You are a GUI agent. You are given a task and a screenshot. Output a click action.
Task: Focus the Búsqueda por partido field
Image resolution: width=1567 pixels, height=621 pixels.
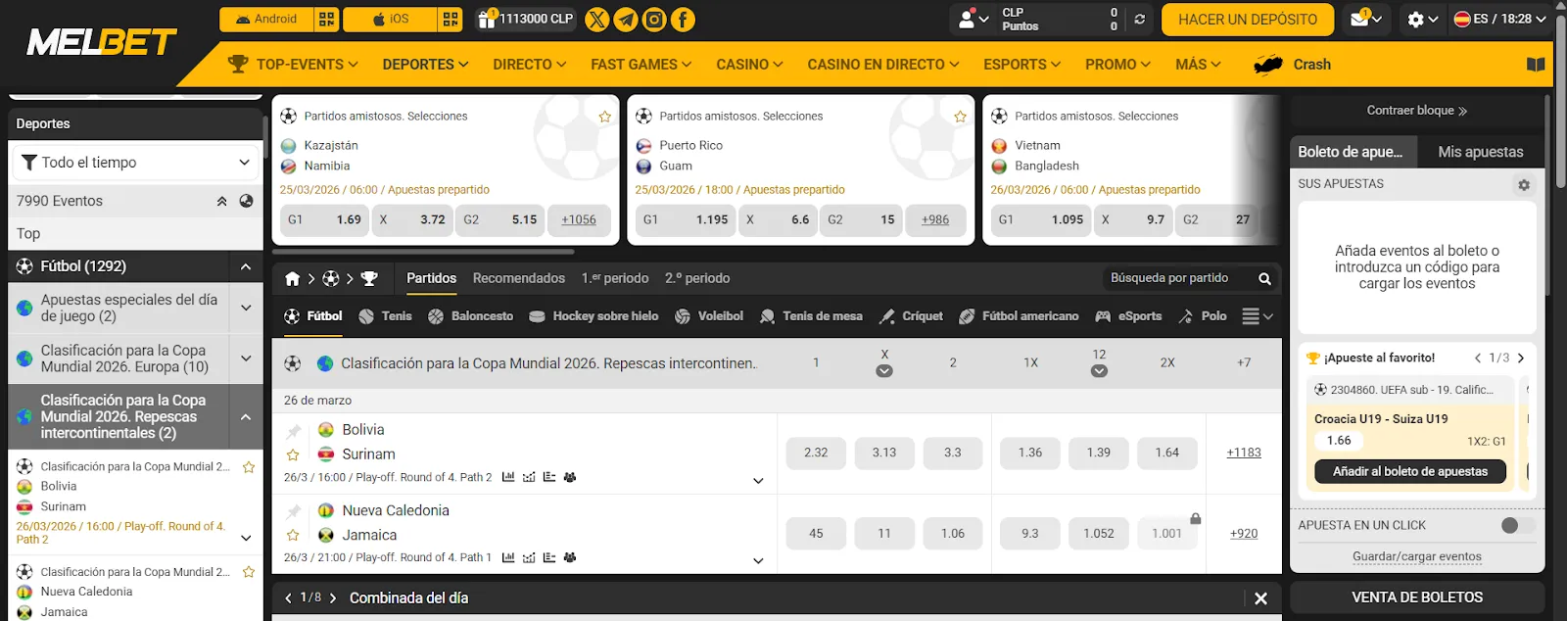1178,278
